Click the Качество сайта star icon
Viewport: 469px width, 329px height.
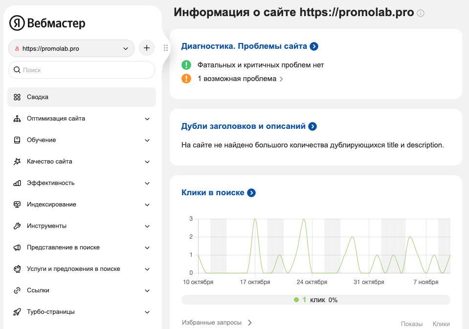point(17,162)
